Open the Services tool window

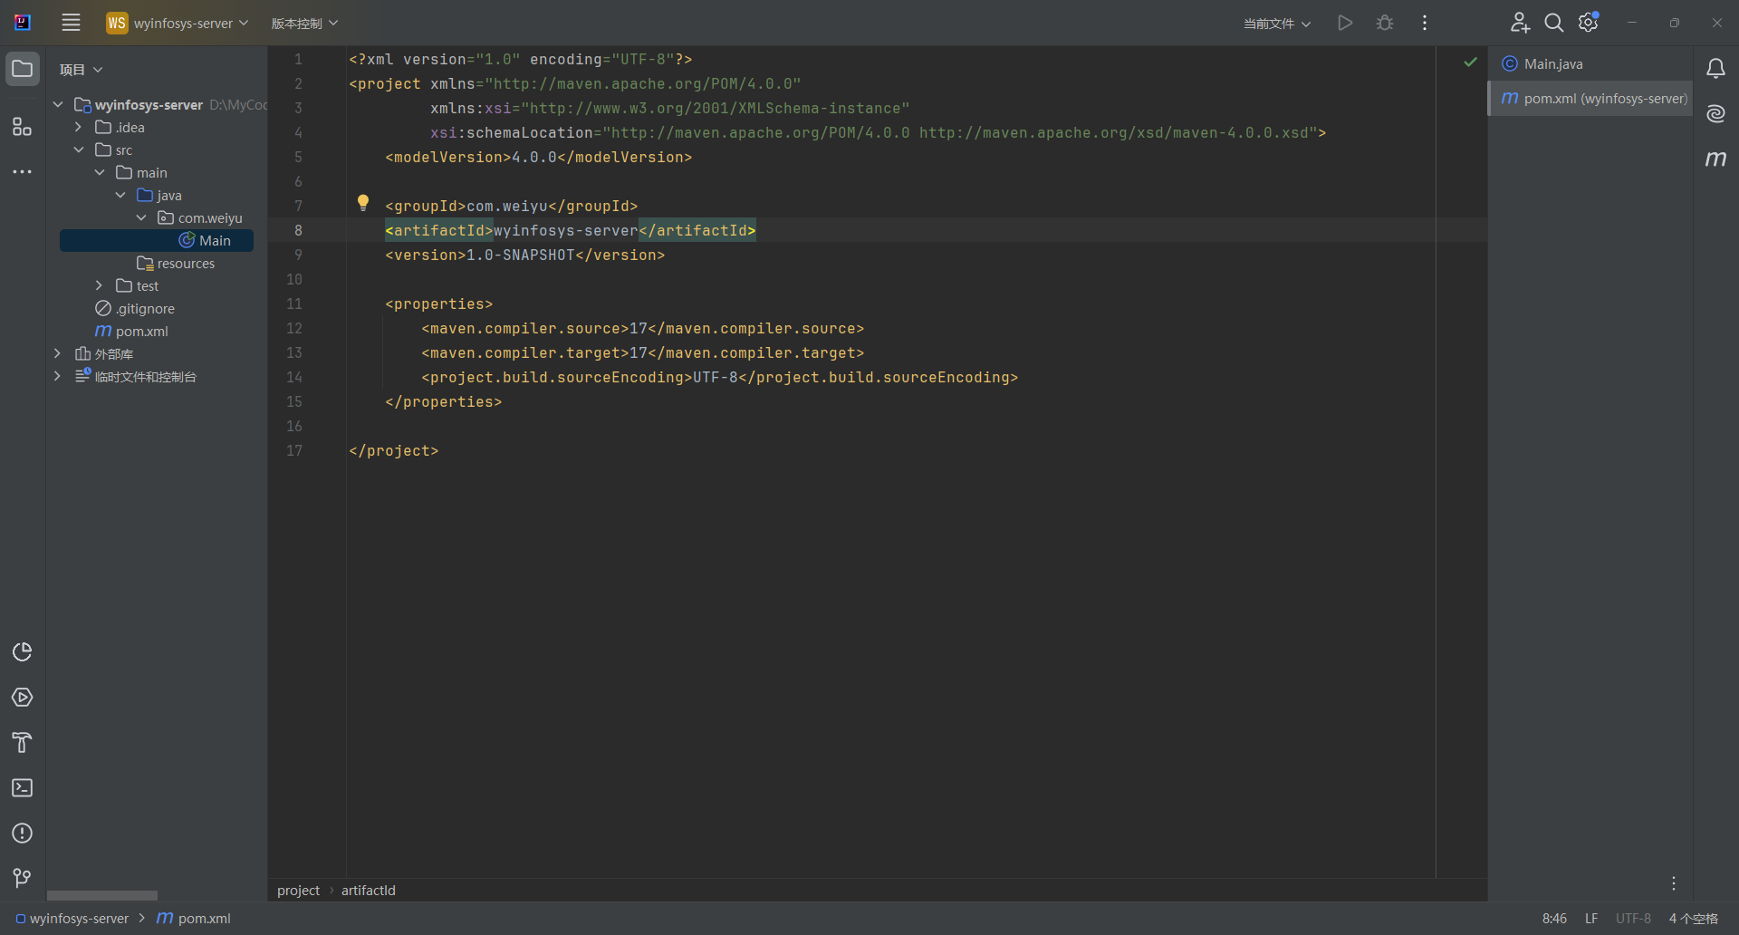22,698
